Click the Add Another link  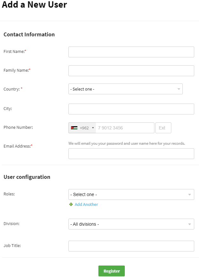pyautogui.click(x=86, y=205)
